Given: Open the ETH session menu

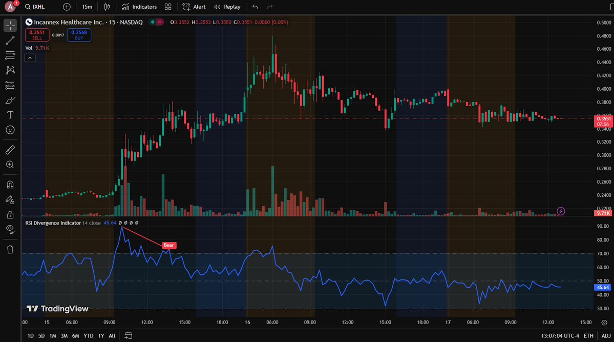Looking at the screenshot, I should (588, 336).
